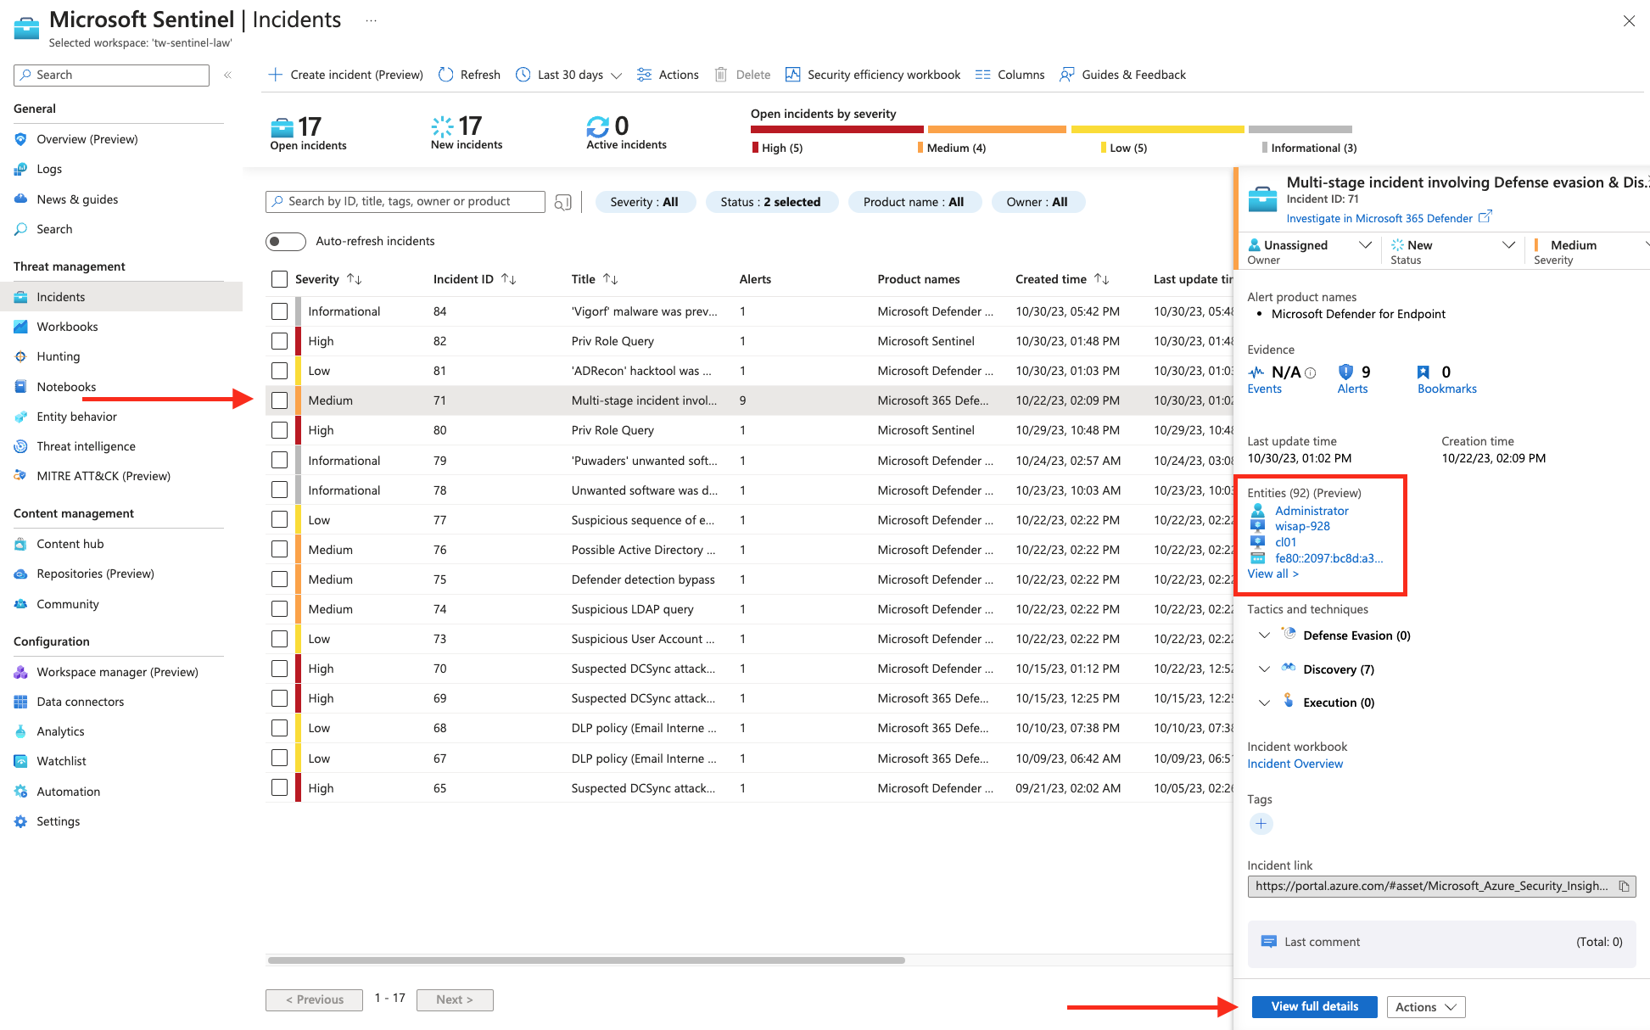The image size is (1650, 1030).
Task: Click the incident search input field
Action: point(407,202)
